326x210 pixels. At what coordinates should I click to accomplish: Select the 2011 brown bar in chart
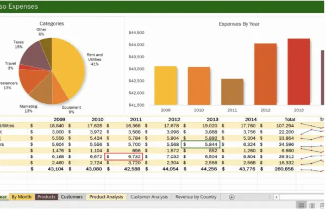(x=232, y=92)
